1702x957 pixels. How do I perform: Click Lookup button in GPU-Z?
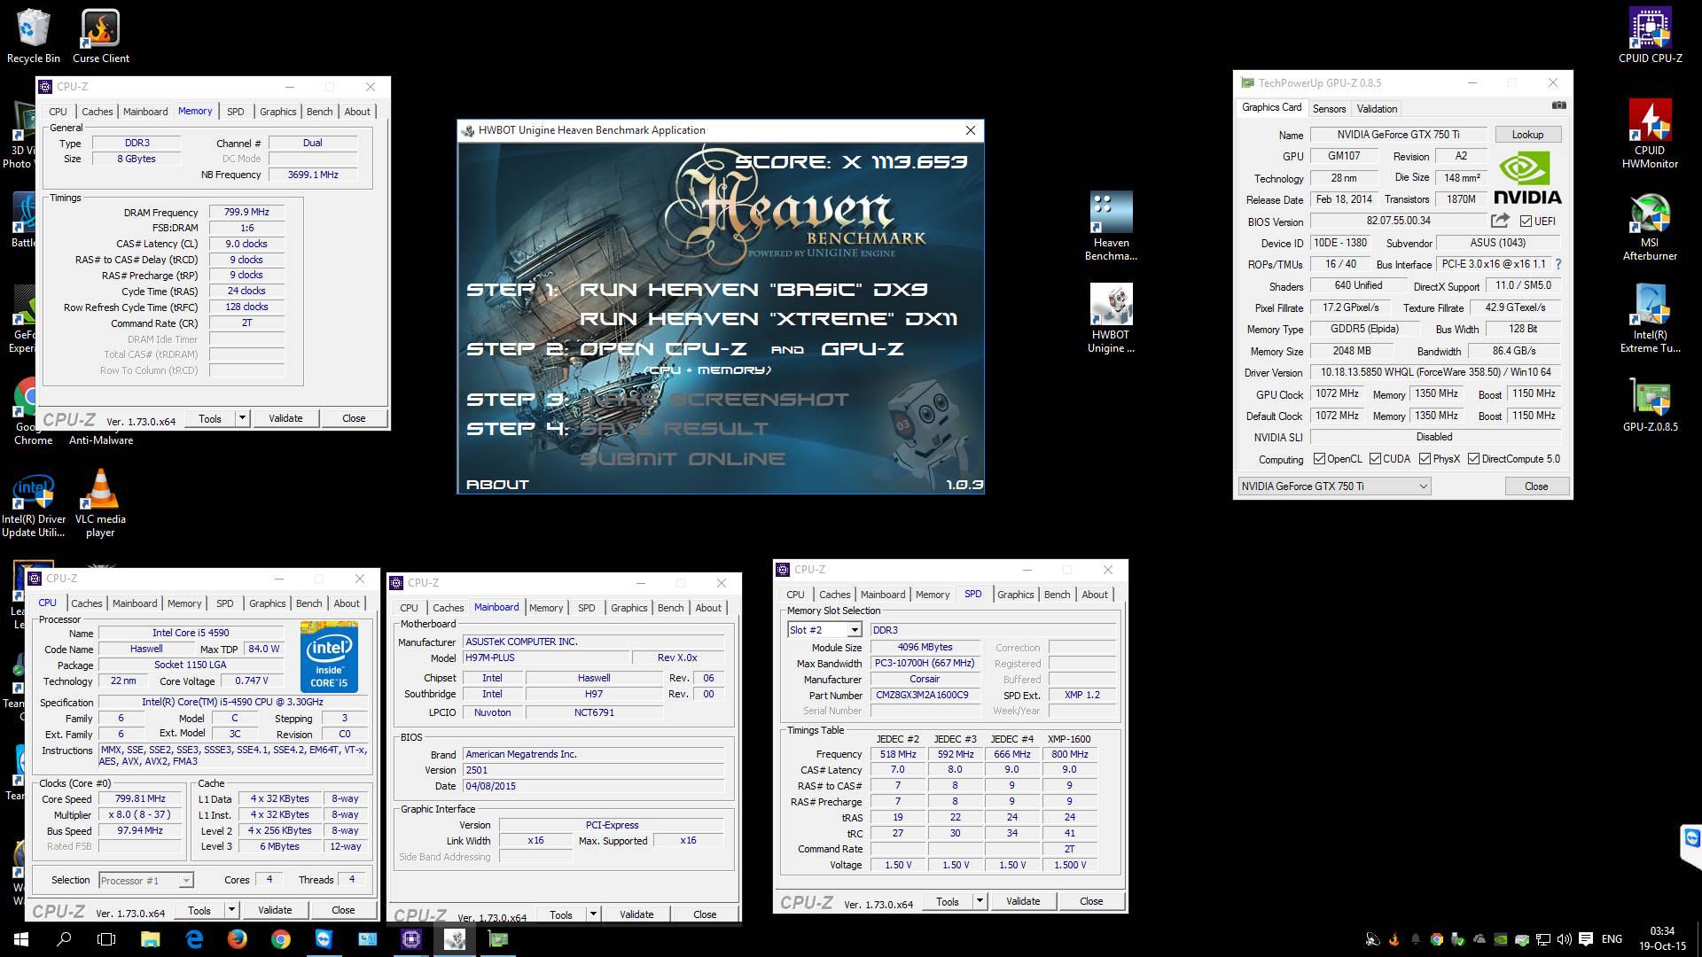click(1527, 135)
